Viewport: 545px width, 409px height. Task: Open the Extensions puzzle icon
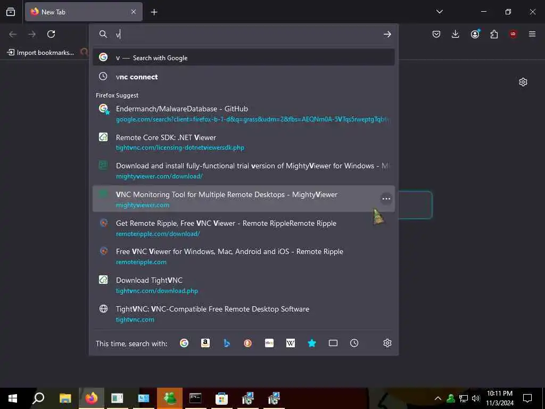tap(494, 34)
